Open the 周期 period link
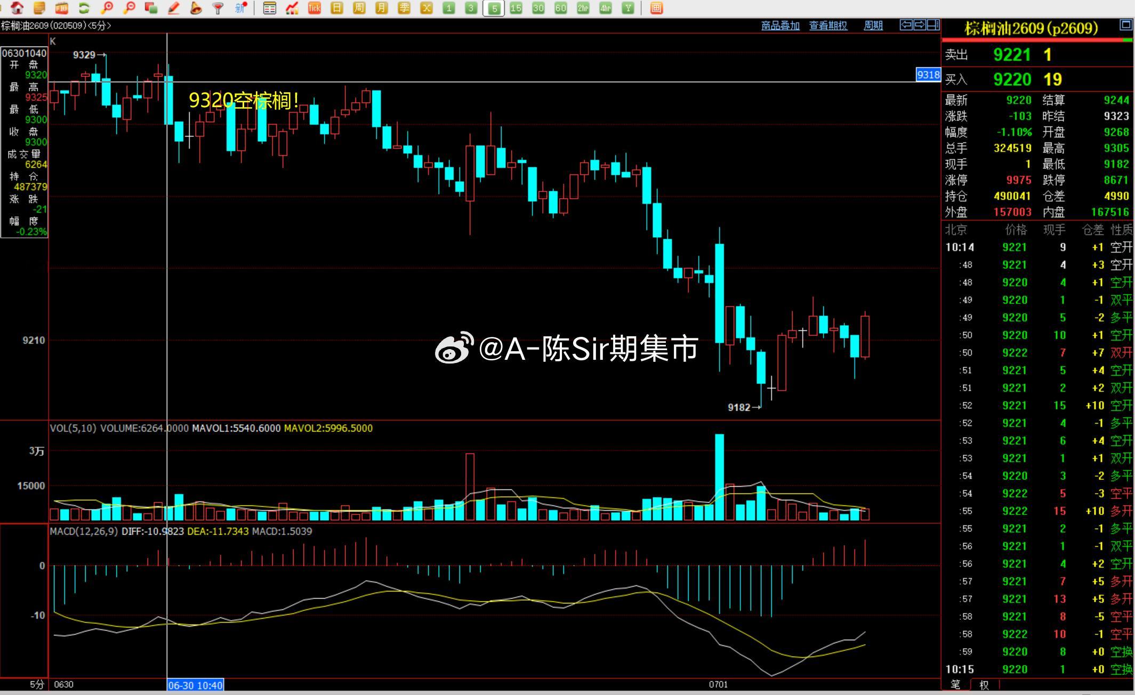This screenshot has height=695, width=1135. click(x=873, y=26)
